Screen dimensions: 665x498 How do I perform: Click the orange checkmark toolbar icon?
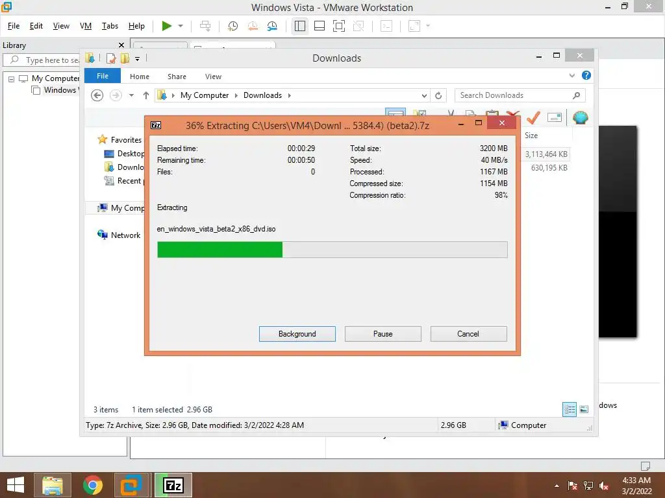pyautogui.click(x=533, y=117)
